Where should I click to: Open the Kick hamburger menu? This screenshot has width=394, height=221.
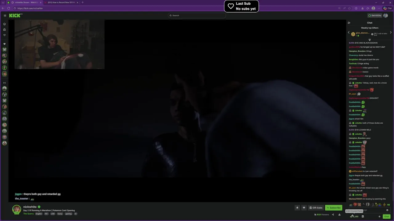5,15
